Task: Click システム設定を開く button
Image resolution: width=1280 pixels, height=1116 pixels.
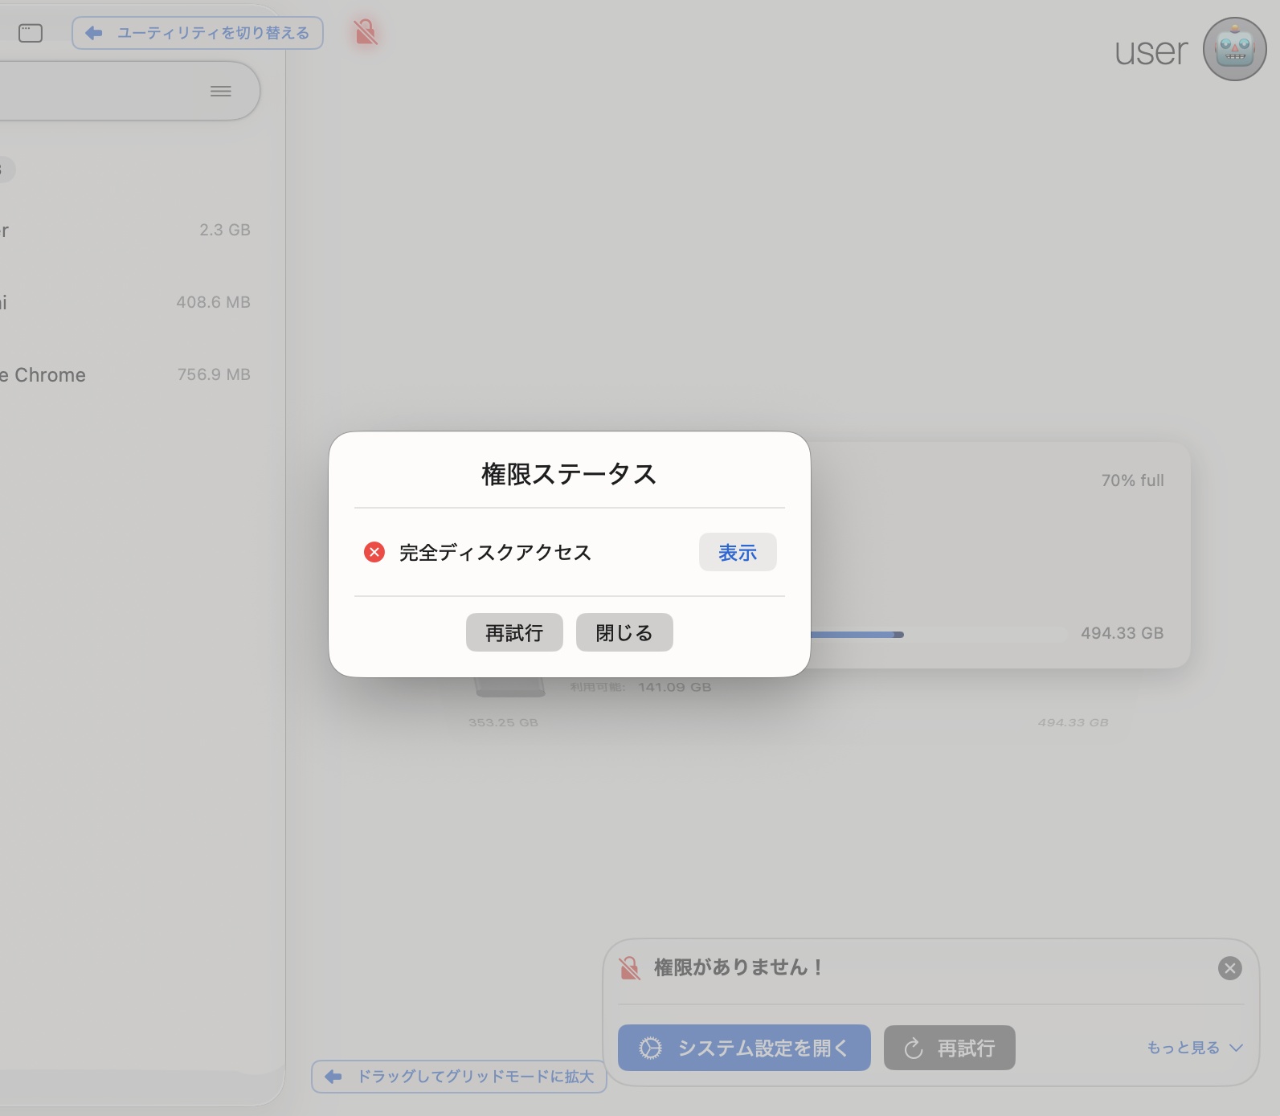Action: 744,1048
